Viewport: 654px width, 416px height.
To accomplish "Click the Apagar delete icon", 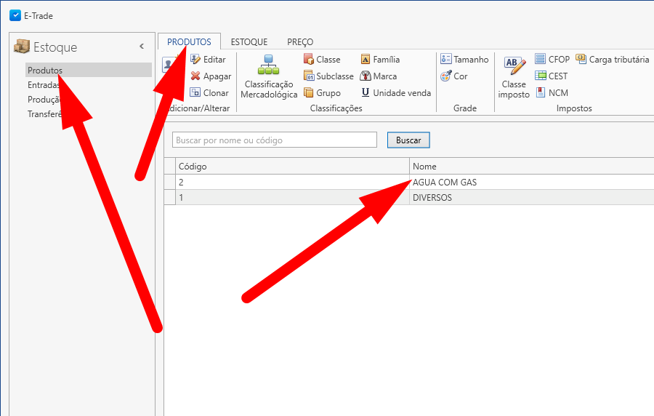I will click(195, 76).
